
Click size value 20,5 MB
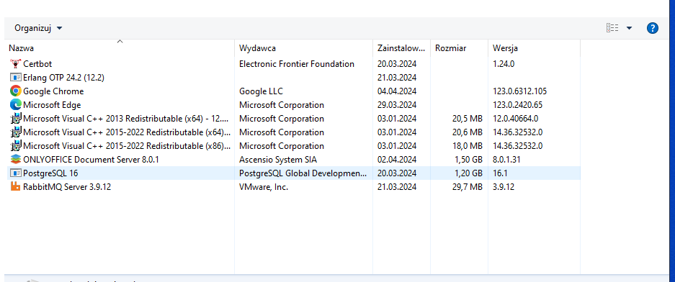click(x=468, y=119)
